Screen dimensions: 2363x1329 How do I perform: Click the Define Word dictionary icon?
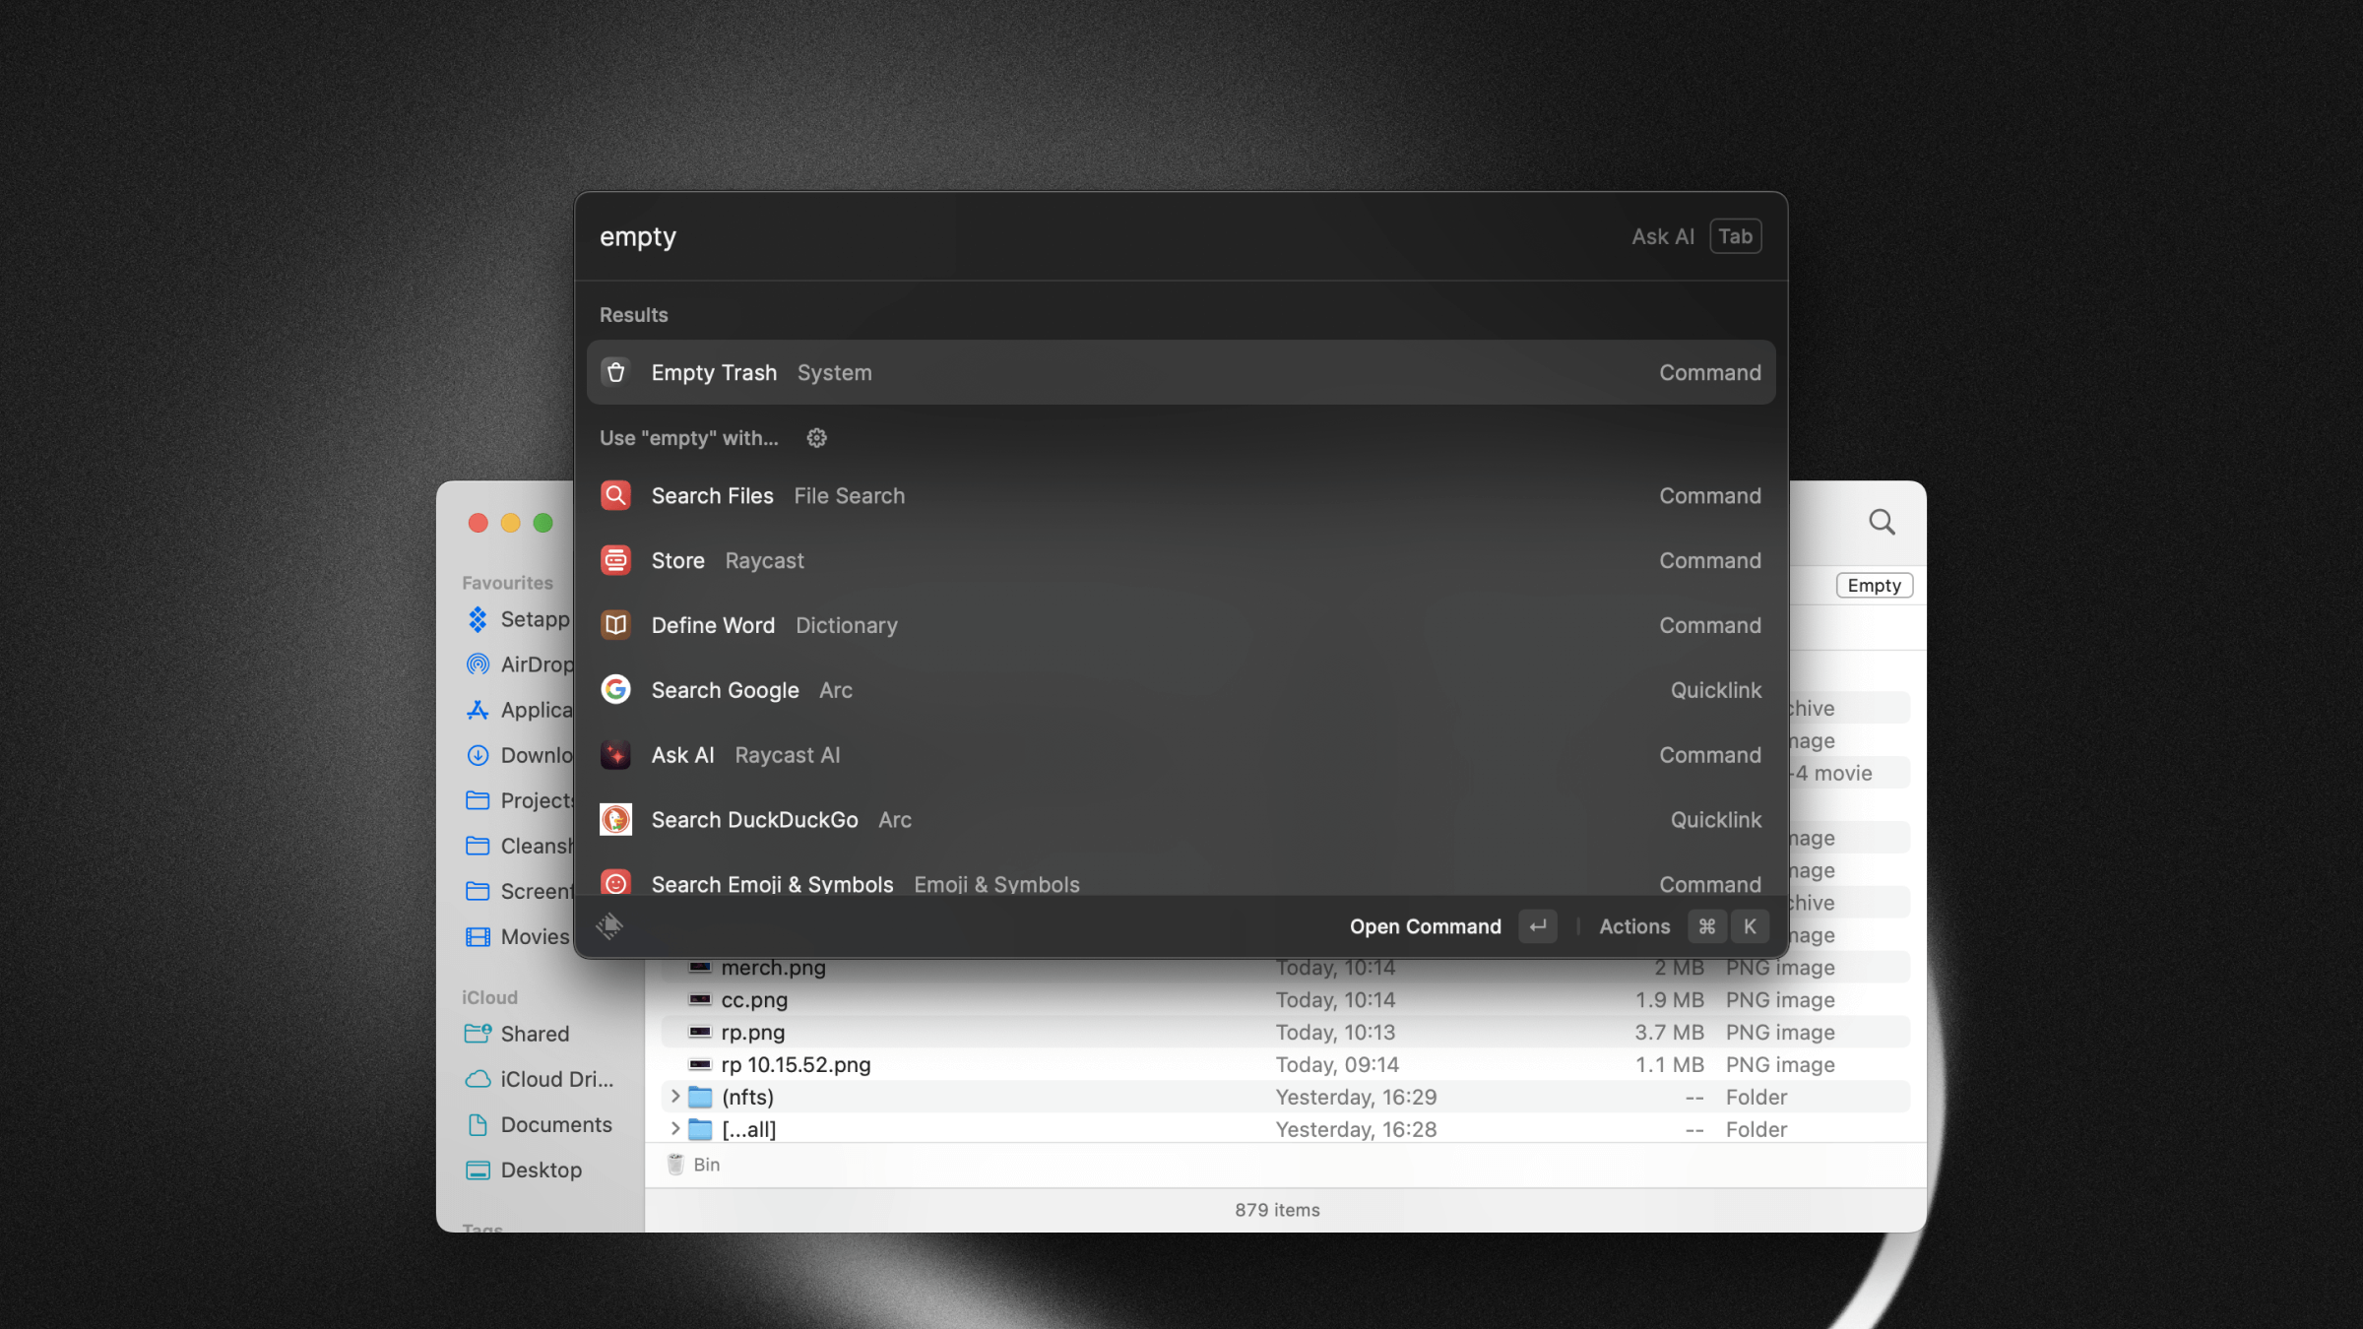point(615,625)
